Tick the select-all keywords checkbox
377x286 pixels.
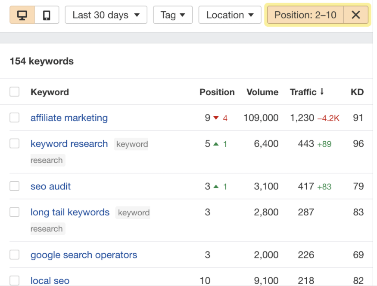(15, 92)
